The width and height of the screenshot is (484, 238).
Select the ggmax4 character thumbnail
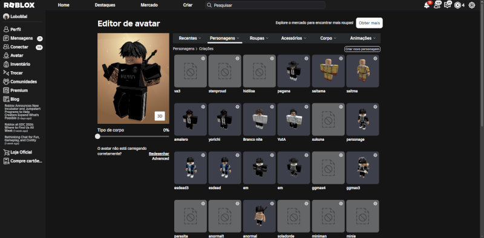(328, 168)
